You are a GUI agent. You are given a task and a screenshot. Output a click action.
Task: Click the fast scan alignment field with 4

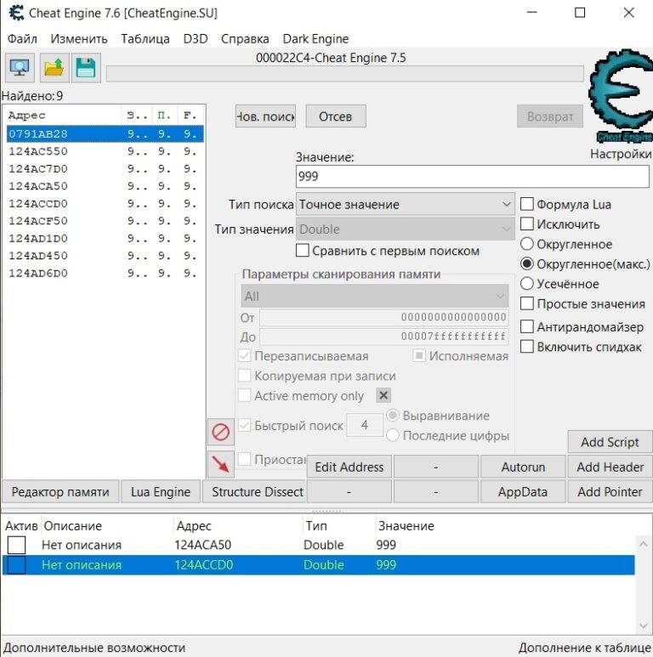click(x=365, y=425)
